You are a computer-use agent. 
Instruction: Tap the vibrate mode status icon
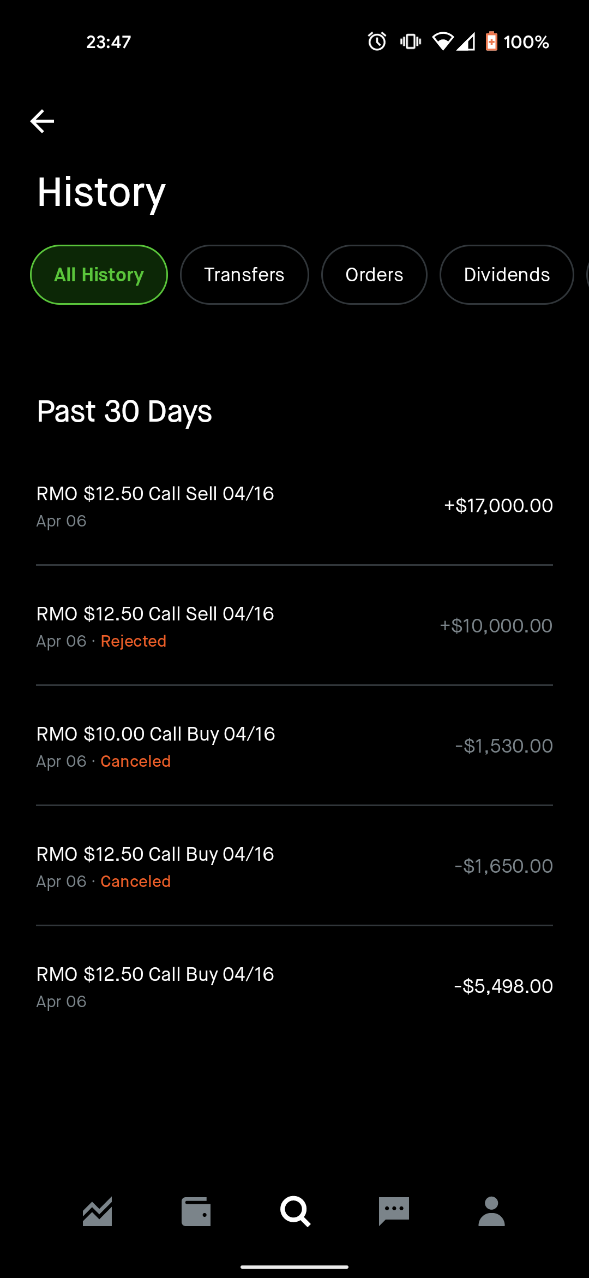pos(411,42)
